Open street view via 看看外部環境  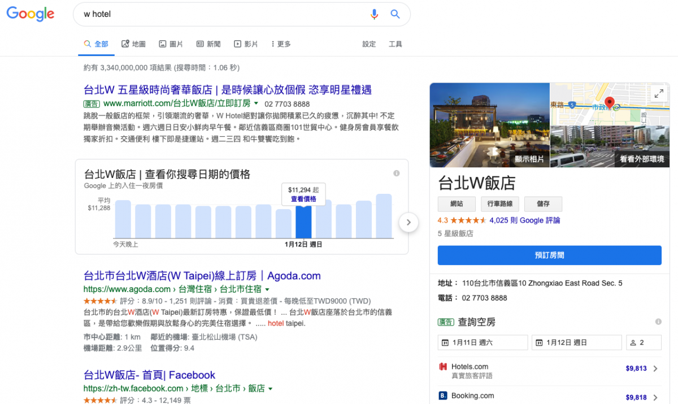610,146
